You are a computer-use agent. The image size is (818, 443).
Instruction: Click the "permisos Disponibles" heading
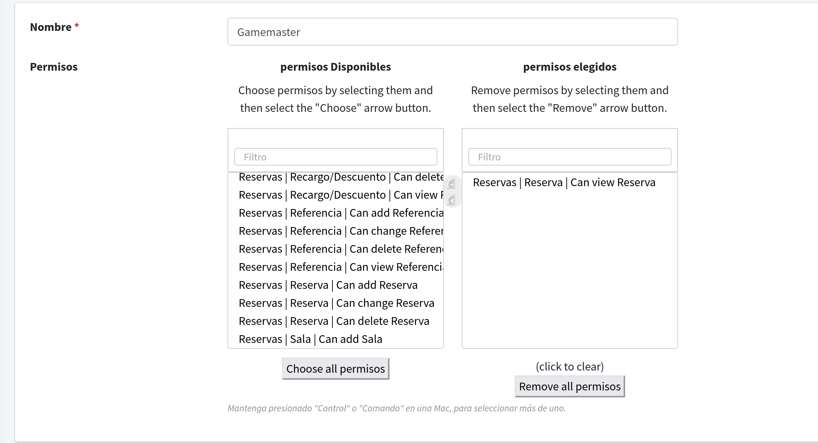(335, 67)
